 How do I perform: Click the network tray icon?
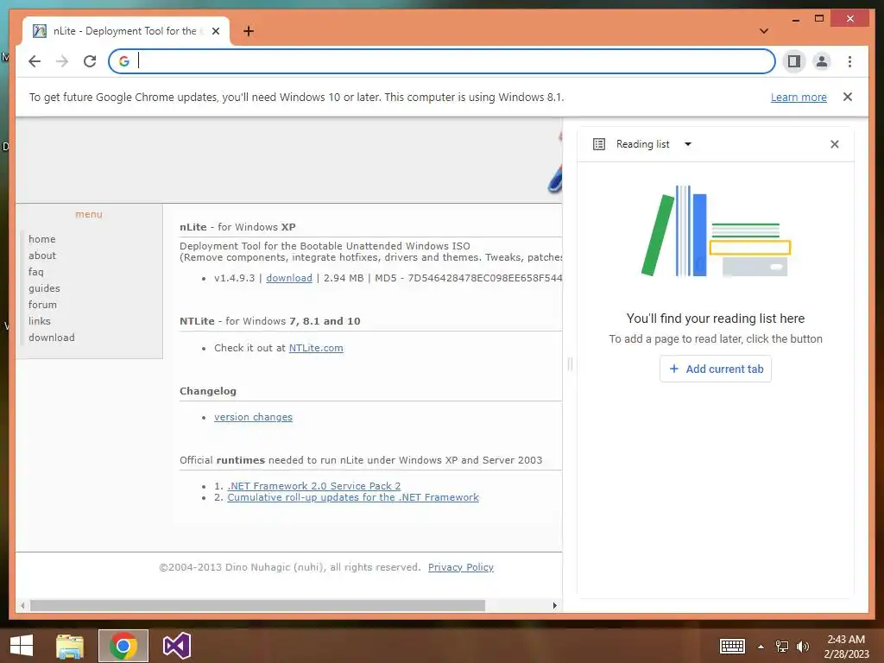click(x=782, y=646)
